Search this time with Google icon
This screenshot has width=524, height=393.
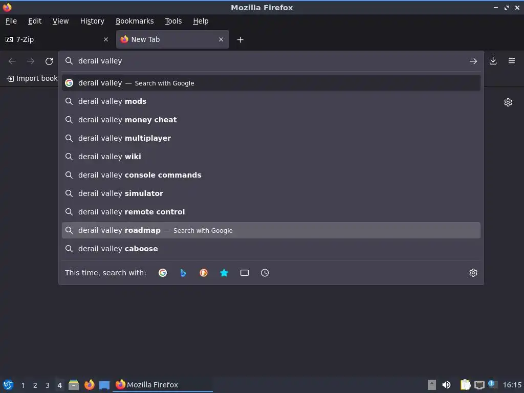163,273
